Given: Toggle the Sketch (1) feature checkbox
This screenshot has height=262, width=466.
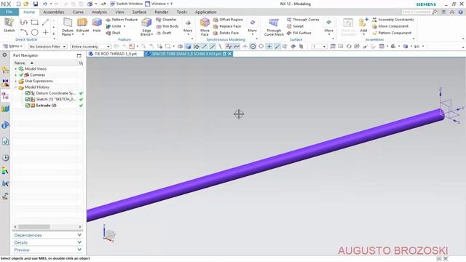Looking at the screenshot, I should pyautogui.click(x=28, y=99).
